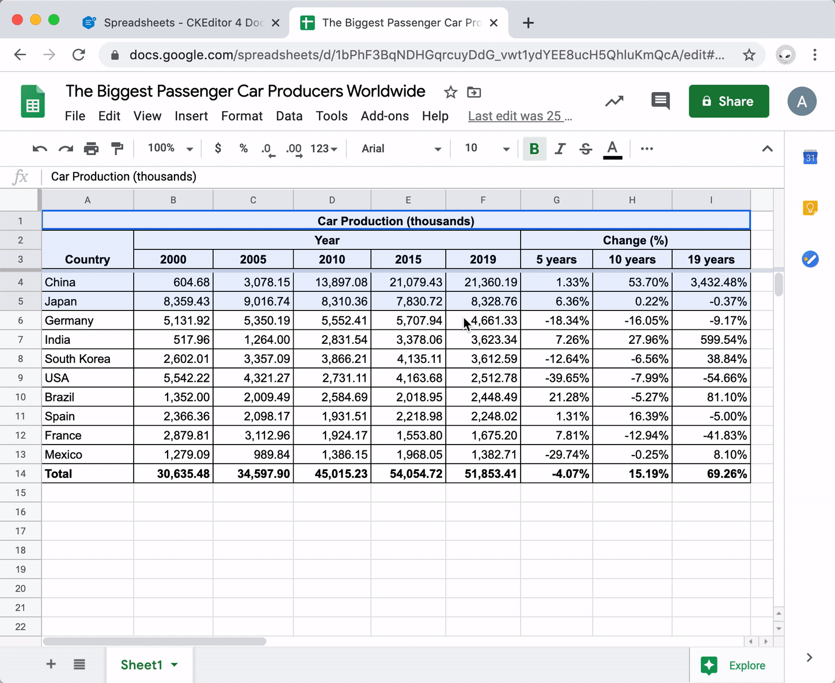
Task: Open the All sheets list icon
Action: pyautogui.click(x=79, y=665)
